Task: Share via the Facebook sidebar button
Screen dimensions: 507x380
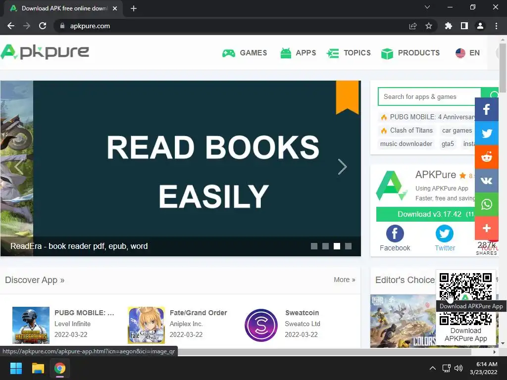Action: 487,109
